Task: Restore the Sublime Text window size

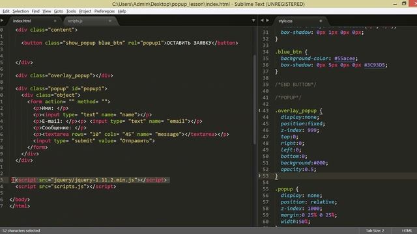Action: [x=404, y=4]
